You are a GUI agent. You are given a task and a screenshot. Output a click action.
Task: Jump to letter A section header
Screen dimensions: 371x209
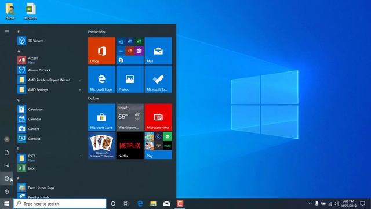pos(19,51)
